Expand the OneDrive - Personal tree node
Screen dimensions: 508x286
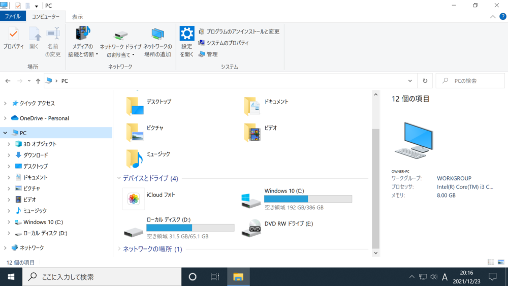point(5,118)
